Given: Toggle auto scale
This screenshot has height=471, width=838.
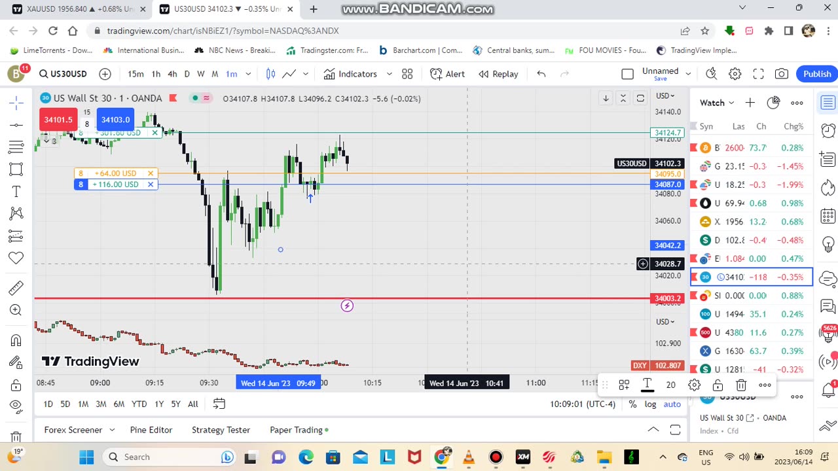Looking at the screenshot, I should coord(672,404).
